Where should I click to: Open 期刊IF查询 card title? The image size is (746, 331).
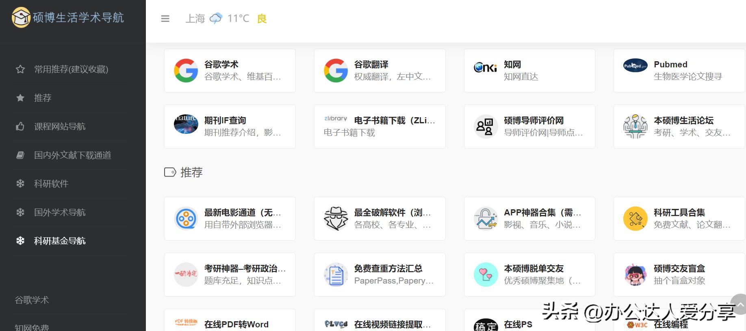point(225,120)
